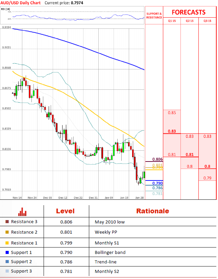Click the Bollinger band rationale
This screenshot has width=218, height=279.
pyautogui.click(x=110, y=253)
